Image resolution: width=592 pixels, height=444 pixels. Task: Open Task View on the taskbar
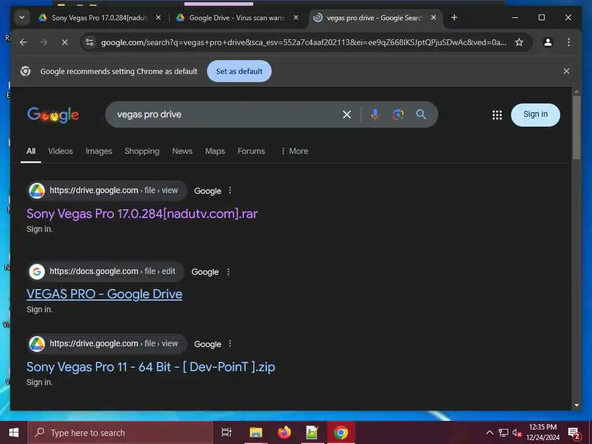click(227, 432)
